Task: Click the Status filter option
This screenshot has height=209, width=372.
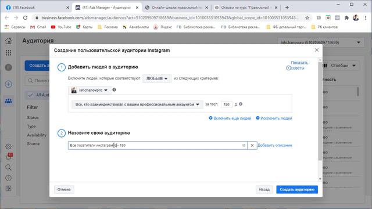Action: (33, 117)
